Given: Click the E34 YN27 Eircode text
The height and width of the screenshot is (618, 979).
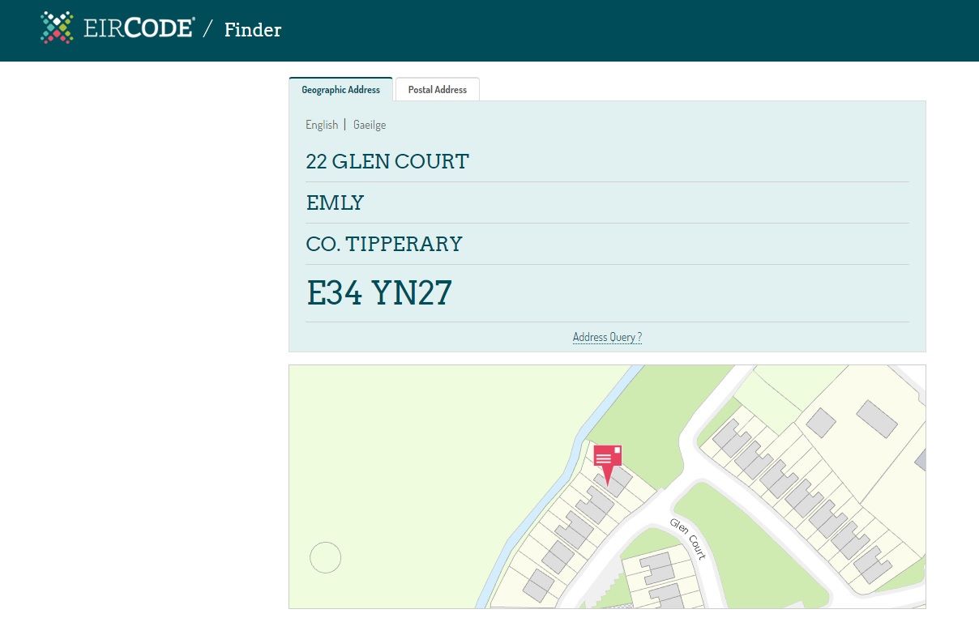Looking at the screenshot, I should (x=379, y=293).
